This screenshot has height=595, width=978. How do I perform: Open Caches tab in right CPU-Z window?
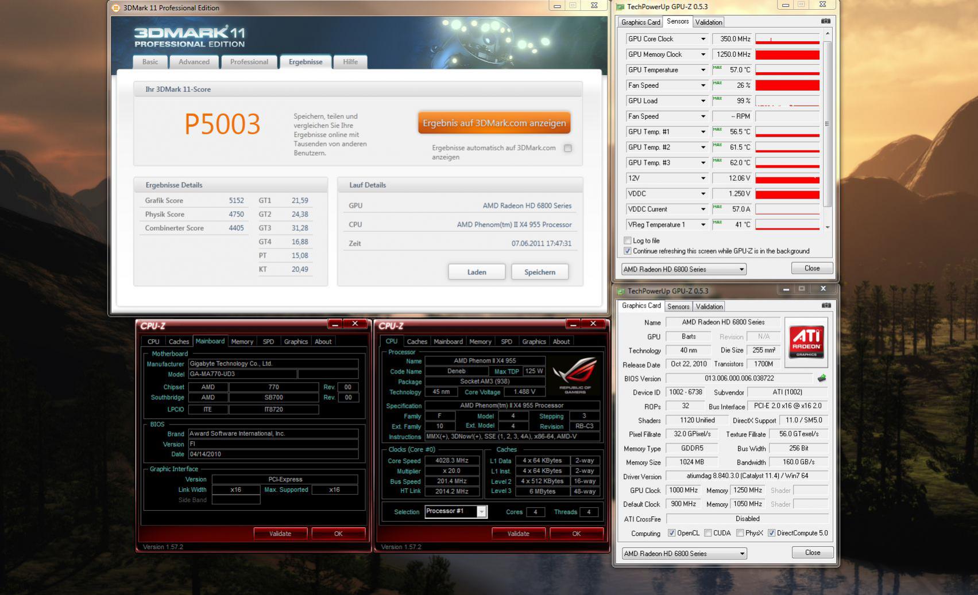[x=417, y=341]
